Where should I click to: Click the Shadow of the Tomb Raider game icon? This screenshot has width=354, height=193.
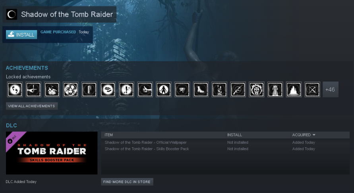tap(12, 14)
